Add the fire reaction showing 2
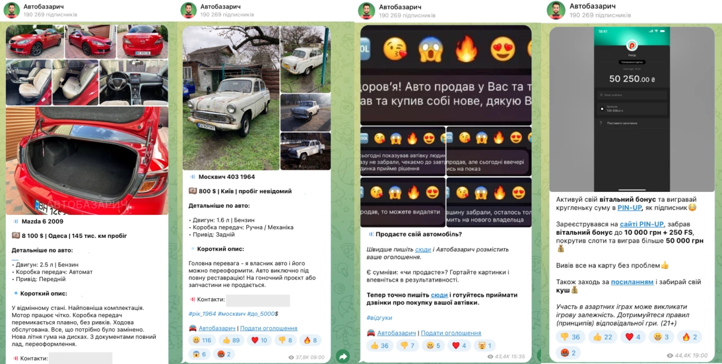722x364 pixels. tap(690, 336)
